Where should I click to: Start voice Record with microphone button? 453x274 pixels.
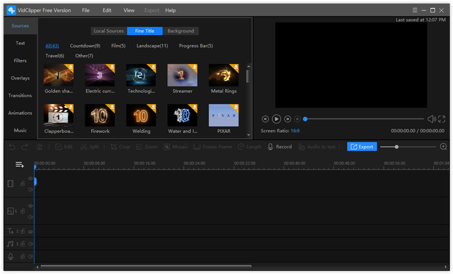(x=280, y=147)
